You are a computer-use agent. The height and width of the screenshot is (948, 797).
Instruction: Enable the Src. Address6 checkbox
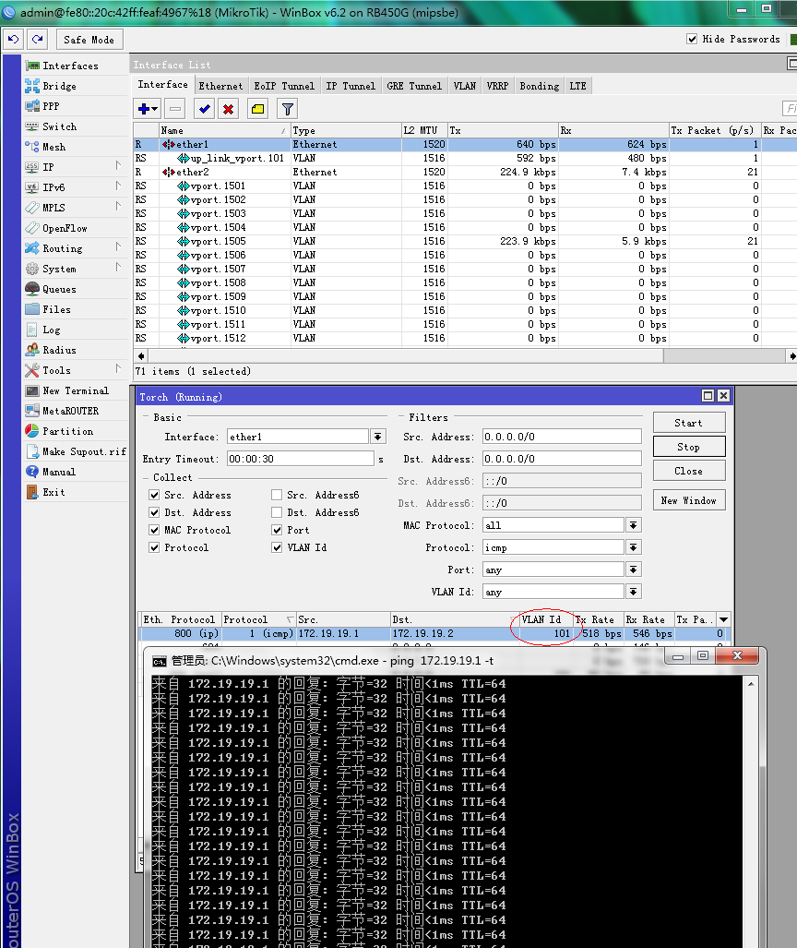click(277, 495)
